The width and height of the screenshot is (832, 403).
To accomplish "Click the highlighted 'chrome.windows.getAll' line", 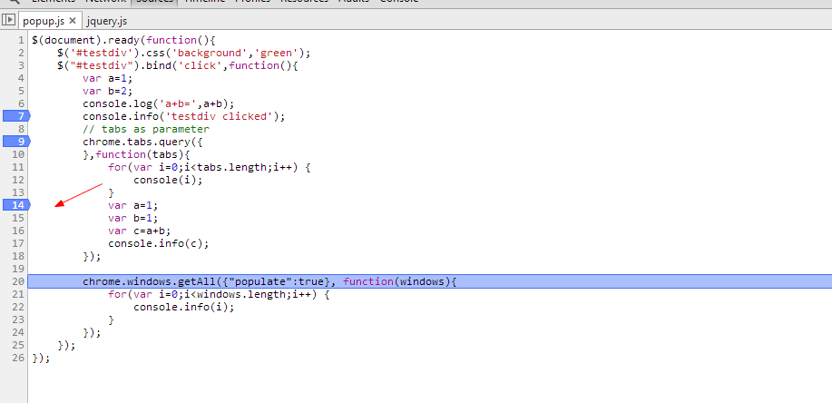I will pyautogui.click(x=429, y=282).
